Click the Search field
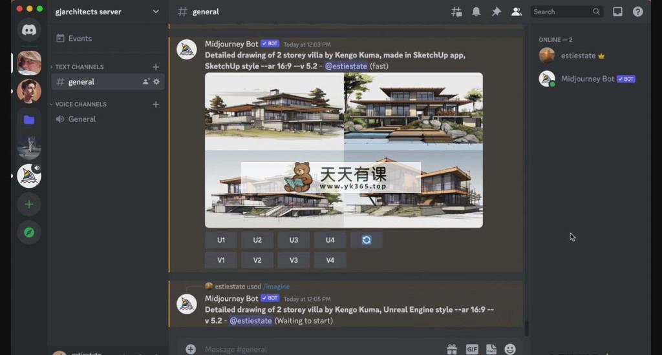The height and width of the screenshot is (355, 662). 566,12
